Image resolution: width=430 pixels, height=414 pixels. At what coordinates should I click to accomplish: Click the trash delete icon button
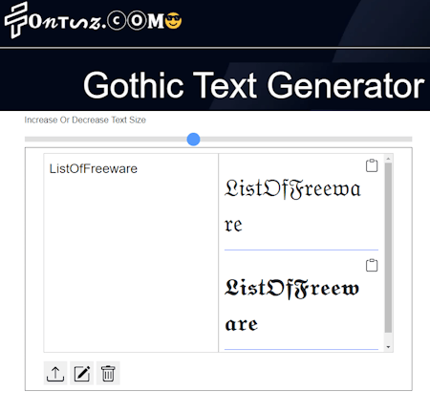[108, 373]
